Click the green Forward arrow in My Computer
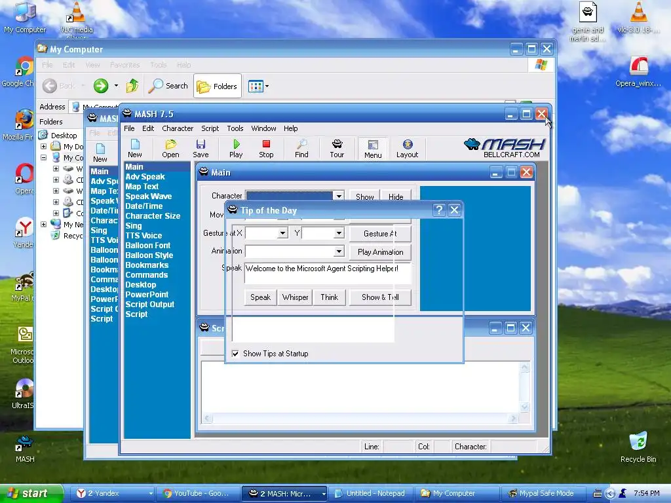The image size is (671, 503). click(x=101, y=86)
